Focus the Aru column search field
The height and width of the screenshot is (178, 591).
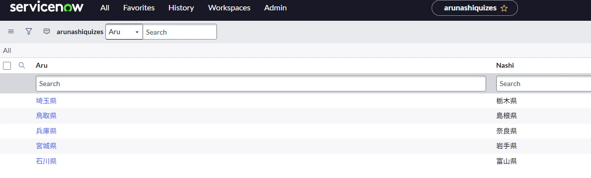(x=261, y=84)
